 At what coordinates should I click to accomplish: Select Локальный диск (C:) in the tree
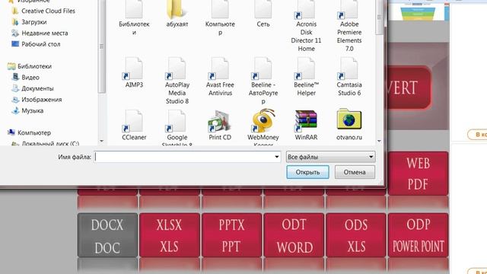click(46, 144)
